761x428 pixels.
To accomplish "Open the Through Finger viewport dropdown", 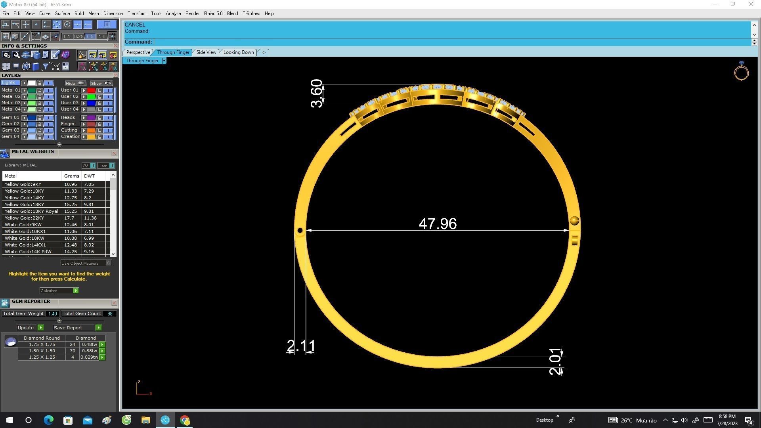I will click(x=164, y=61).
